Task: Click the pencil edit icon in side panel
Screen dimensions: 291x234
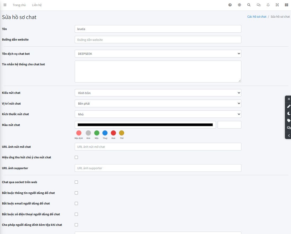Action: click(x=289, y=106)
